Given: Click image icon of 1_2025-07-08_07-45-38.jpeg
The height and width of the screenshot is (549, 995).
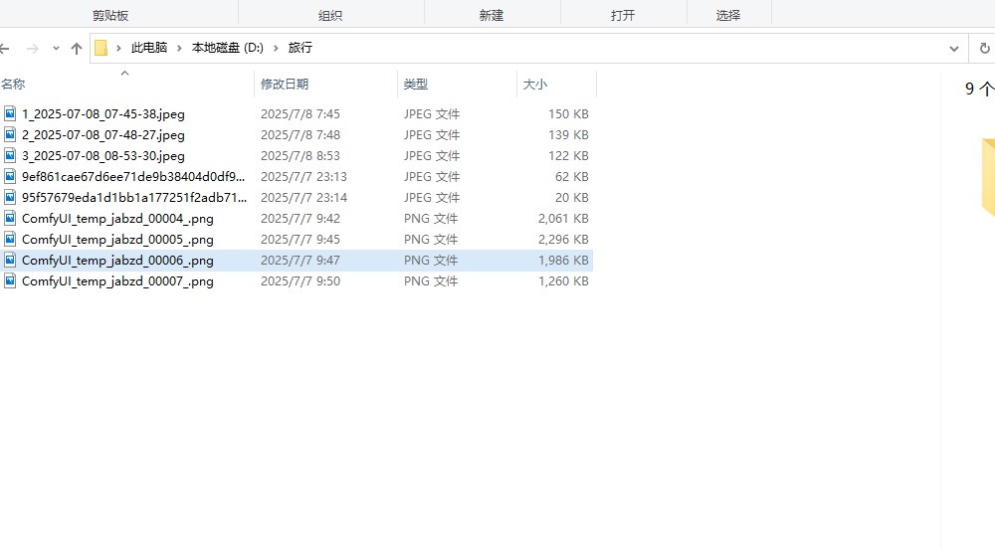Looking at the screenshot, I should (x=10, y=113).
